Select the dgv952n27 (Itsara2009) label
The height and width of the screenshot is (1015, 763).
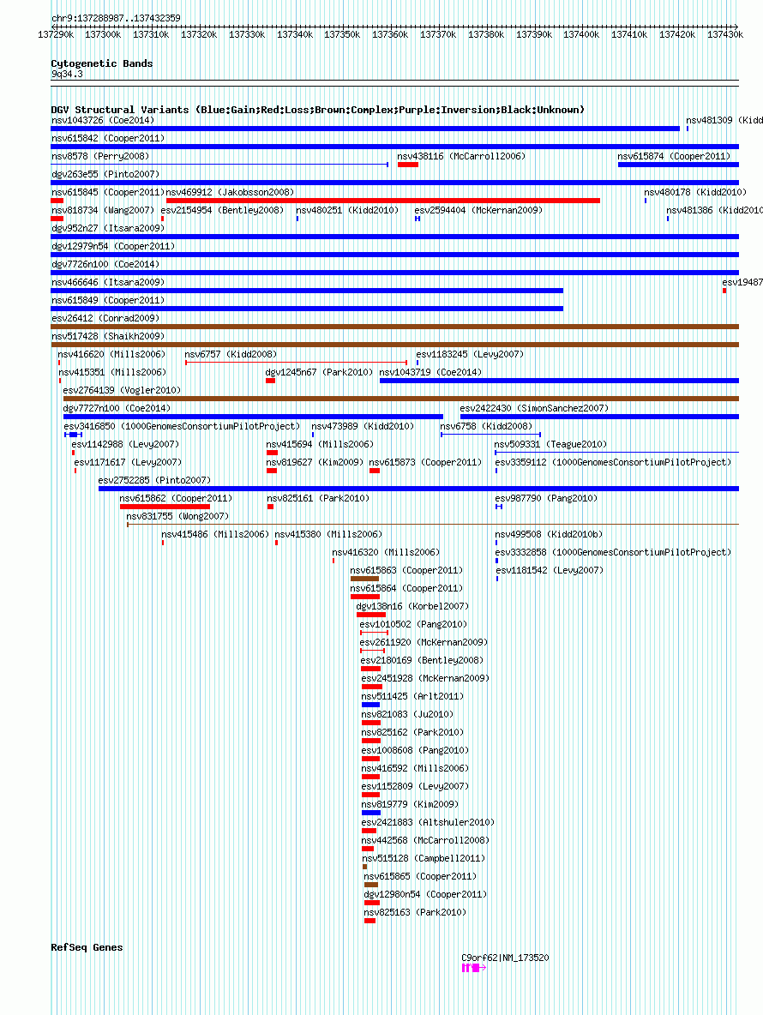point(107,229)
